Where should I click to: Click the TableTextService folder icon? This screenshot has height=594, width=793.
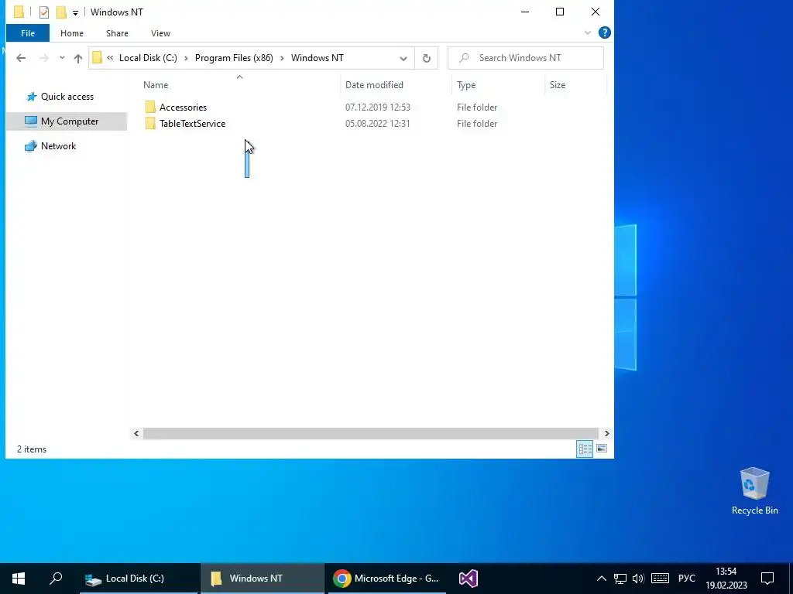pos(150,123)
